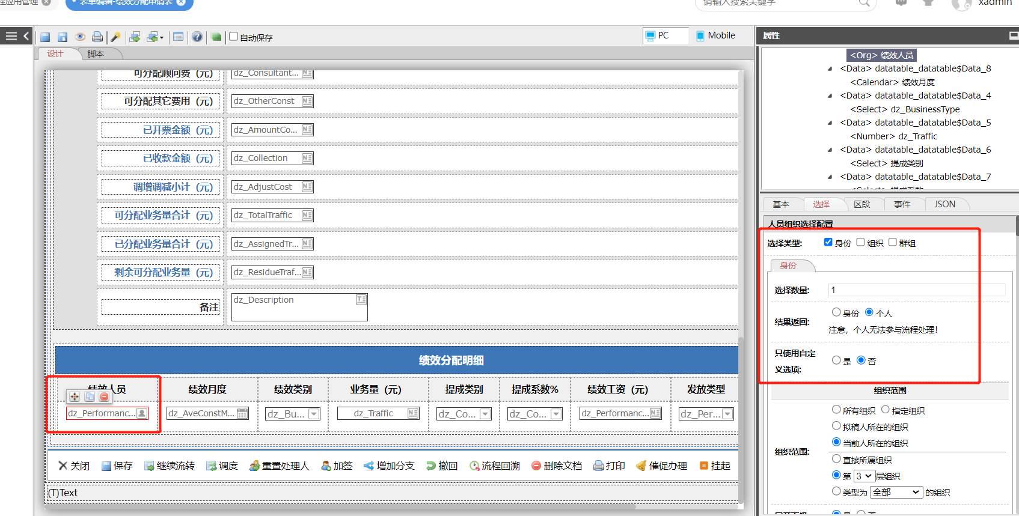
Task: Click the copy icon on selected field
Action: point(90,396)
